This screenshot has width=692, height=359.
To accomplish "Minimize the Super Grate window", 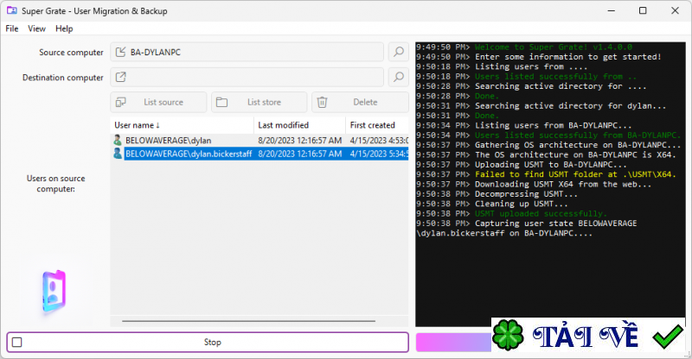I will (612, 10).
